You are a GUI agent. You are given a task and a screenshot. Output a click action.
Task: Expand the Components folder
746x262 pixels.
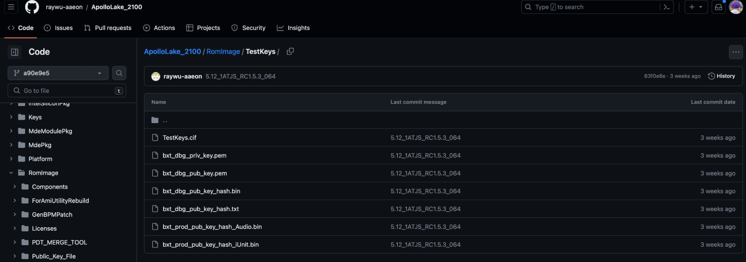[x=15, y=187]
